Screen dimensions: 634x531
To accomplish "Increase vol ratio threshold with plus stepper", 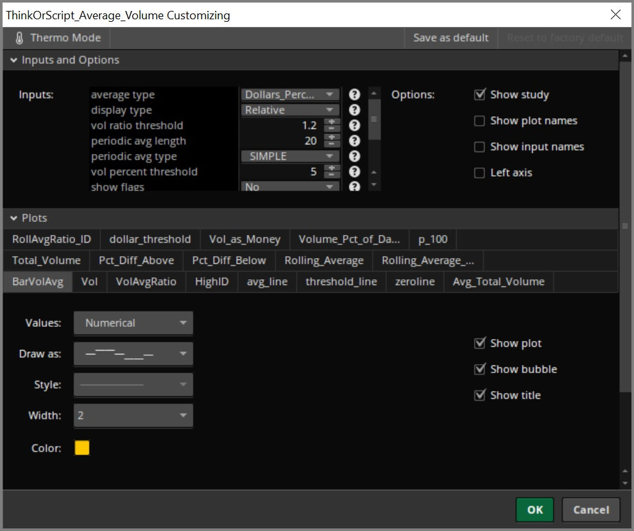I will click(x=332, y=122).
